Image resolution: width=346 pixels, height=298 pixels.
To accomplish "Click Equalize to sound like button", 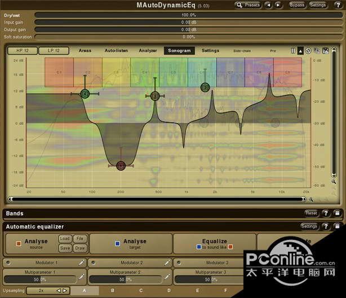I will point(215,244).
